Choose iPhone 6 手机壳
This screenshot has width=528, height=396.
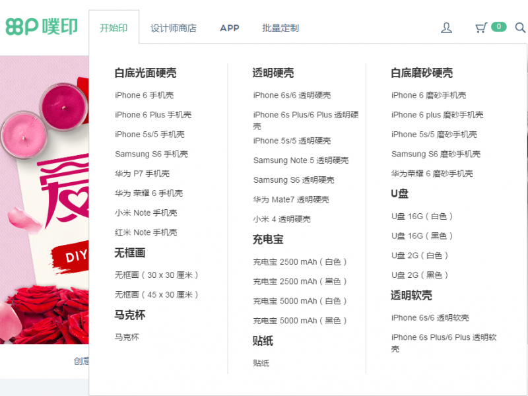pos(144,95)
